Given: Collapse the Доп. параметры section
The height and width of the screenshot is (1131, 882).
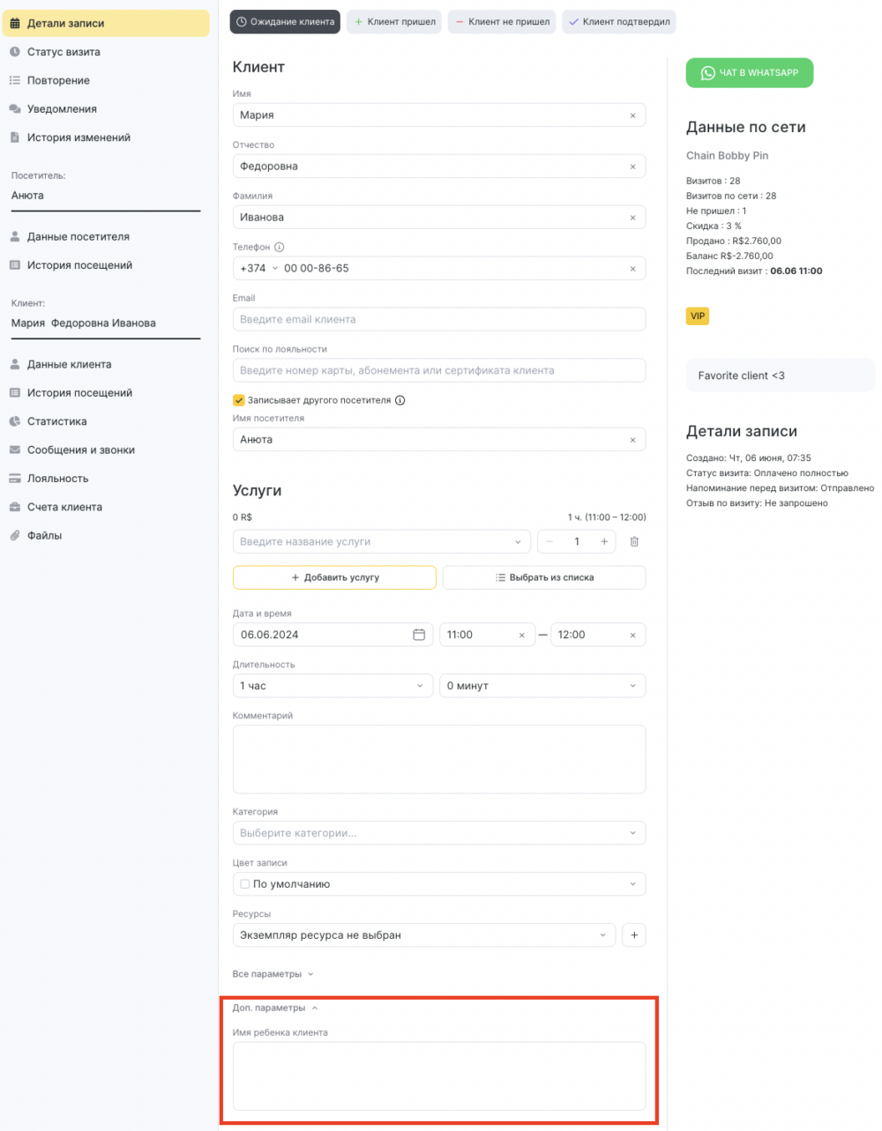Looking at the screenshot, I should pos(275,1008).
